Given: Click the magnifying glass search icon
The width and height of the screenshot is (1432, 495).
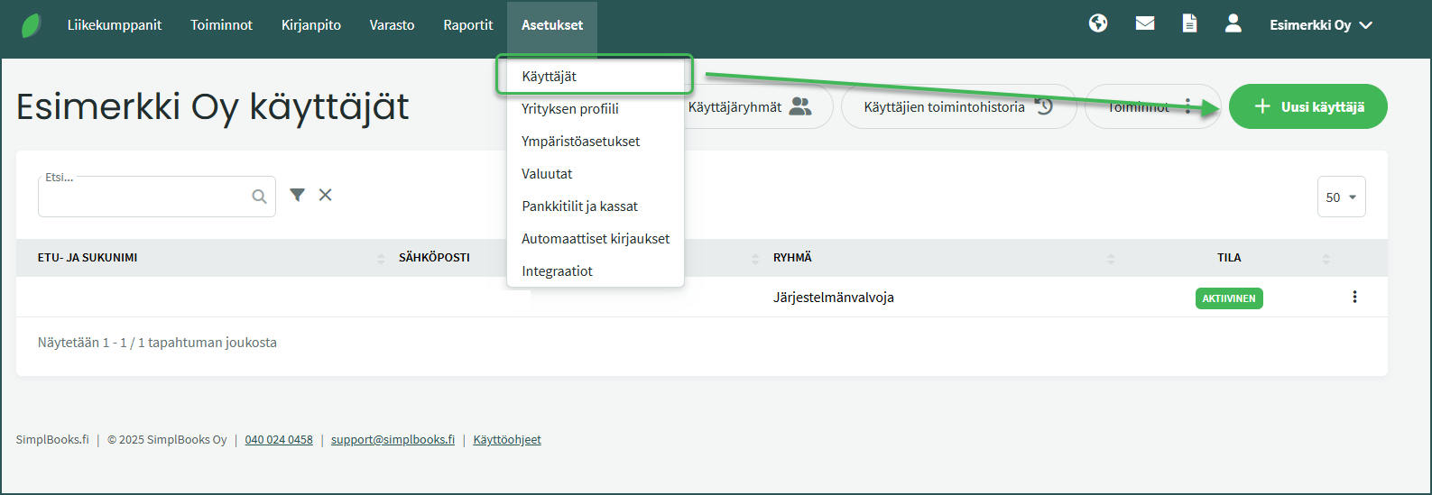Looking at the screenshot, I should [x=259, y=197].
